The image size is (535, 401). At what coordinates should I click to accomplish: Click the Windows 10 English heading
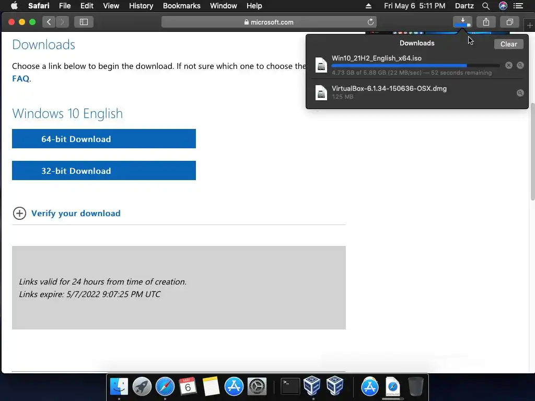[x=67, y=113]
